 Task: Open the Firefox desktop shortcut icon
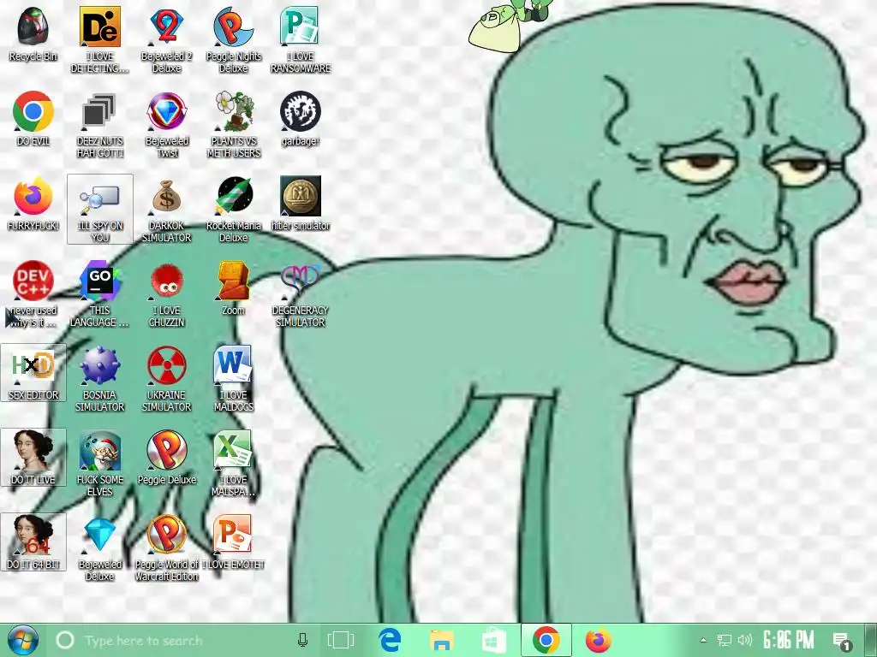pos(33,197)
